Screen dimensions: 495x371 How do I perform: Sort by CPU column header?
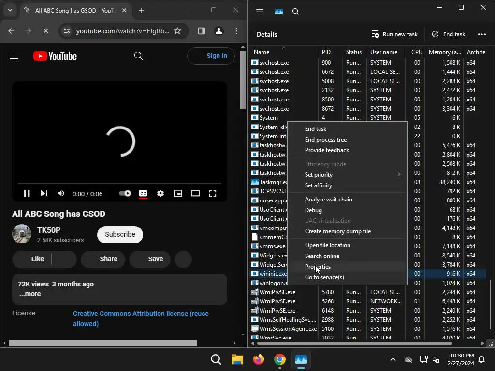(x=416, y=52)
